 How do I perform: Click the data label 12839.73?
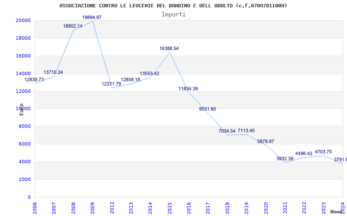pos(34,80)
